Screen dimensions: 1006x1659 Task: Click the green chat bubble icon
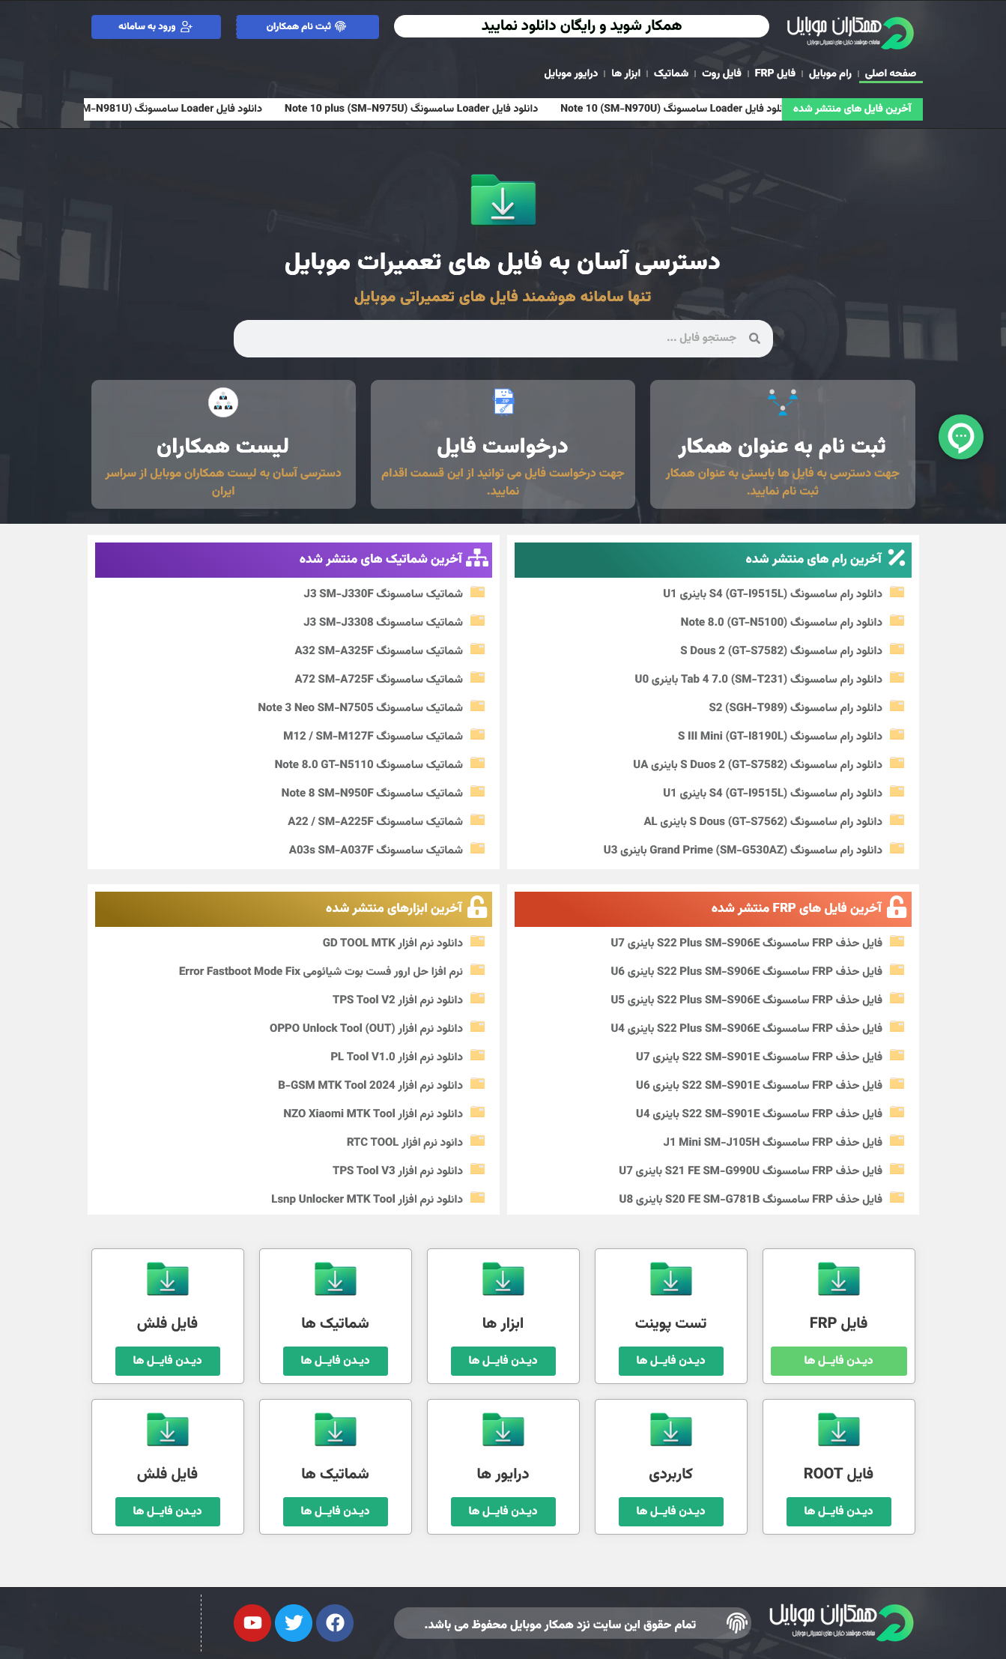(960, 437)
